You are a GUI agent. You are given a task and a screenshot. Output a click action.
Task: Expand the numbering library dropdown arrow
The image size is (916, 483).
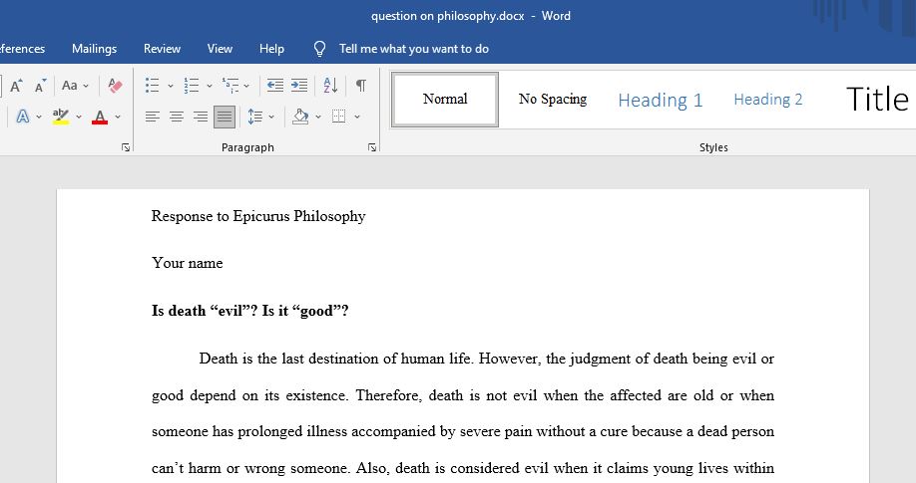pos(210,87)
